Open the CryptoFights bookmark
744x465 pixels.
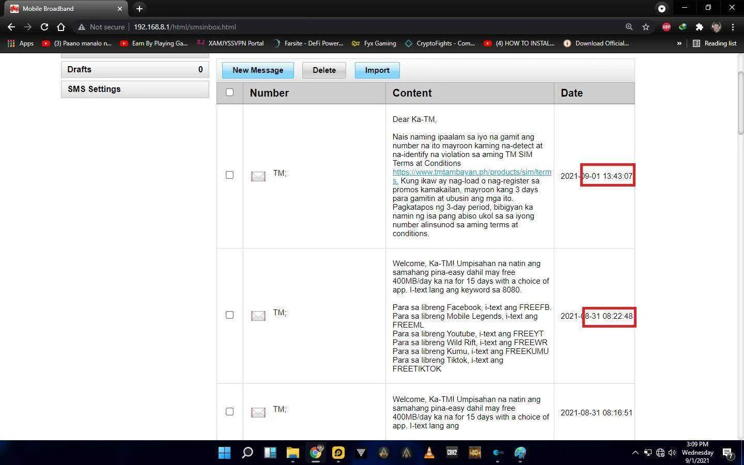pyautogui.click(x=440, y=43)
